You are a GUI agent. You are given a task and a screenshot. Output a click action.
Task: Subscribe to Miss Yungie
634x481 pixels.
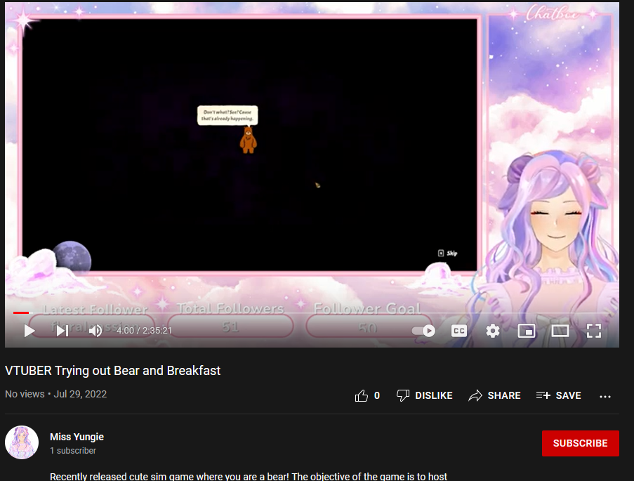[580, 443]
